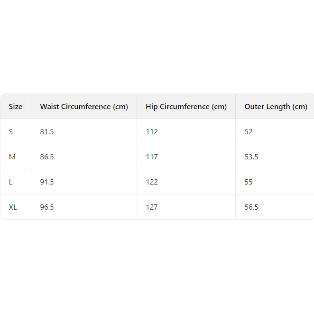Click hip value 127
314x314 pixels.
[152, 207]
